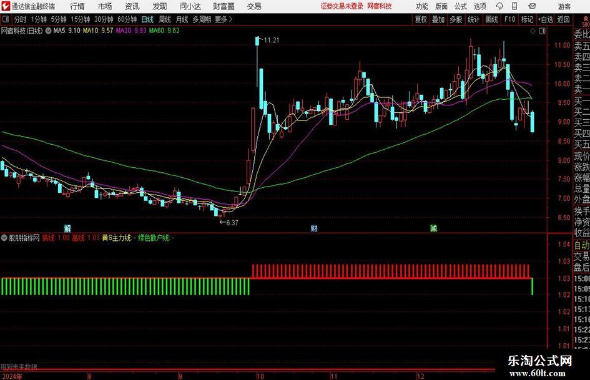590x380 pixels.
Task: Select the 日线 daily tab
Action: pyautogui.click(x=147, y=19)
